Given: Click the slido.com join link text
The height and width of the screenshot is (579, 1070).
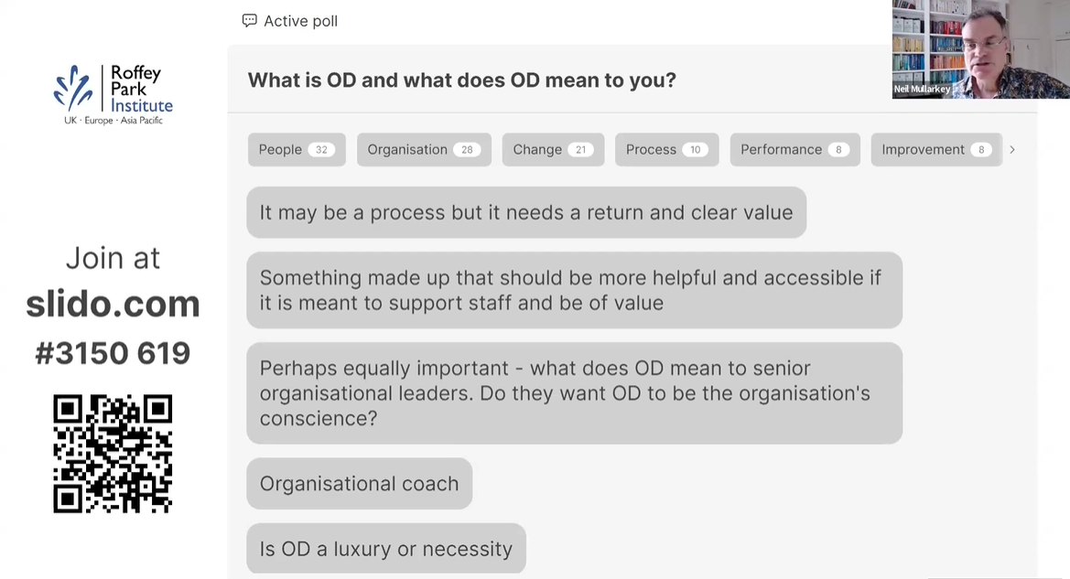Looking at the screenshot, I should (113, 304).
